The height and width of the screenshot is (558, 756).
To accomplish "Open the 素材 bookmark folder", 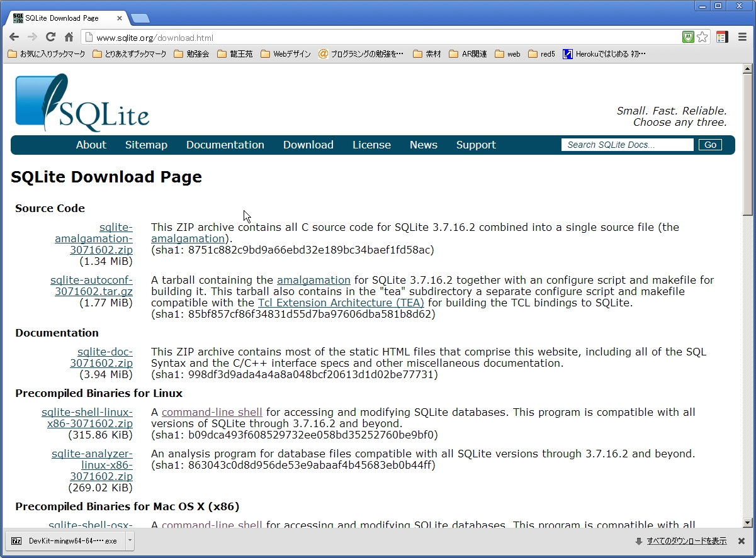I will [427, 54].
